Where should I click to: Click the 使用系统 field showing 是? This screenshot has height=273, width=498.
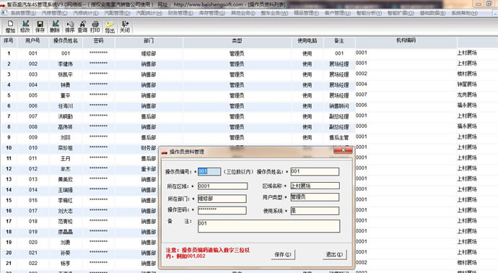315,211
